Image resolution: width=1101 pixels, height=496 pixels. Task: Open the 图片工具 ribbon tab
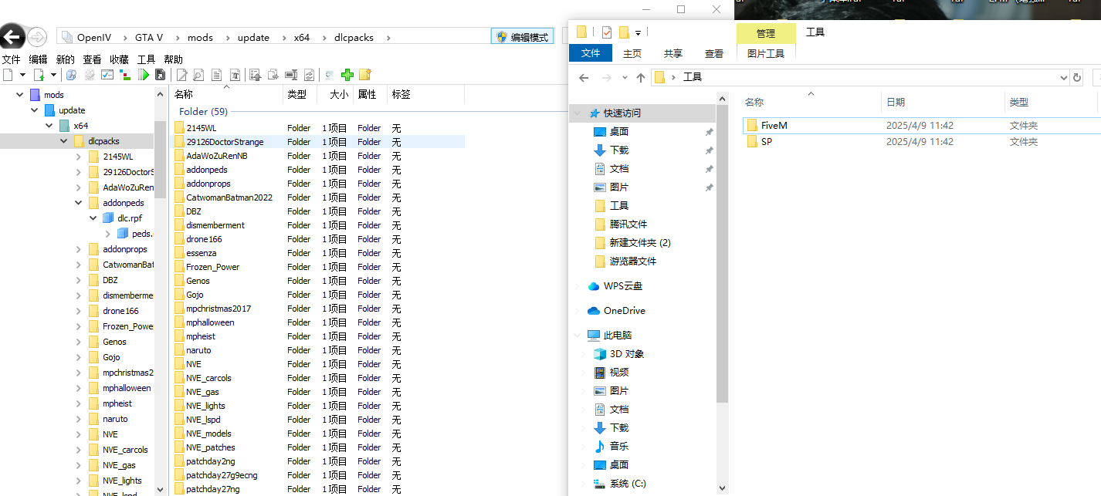point(766,53)
